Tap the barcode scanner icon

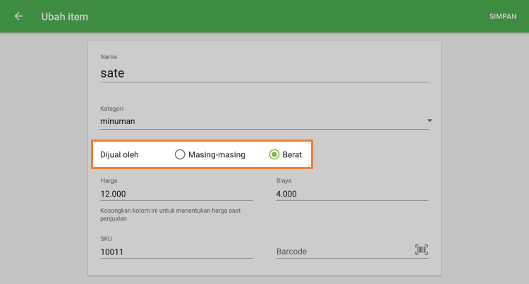click(421, 250)
